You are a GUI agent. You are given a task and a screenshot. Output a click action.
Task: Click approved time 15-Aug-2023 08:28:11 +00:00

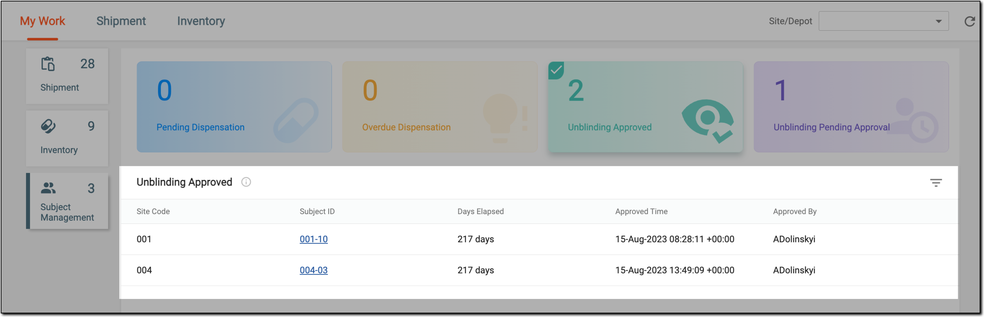click(x=675, y=239)
